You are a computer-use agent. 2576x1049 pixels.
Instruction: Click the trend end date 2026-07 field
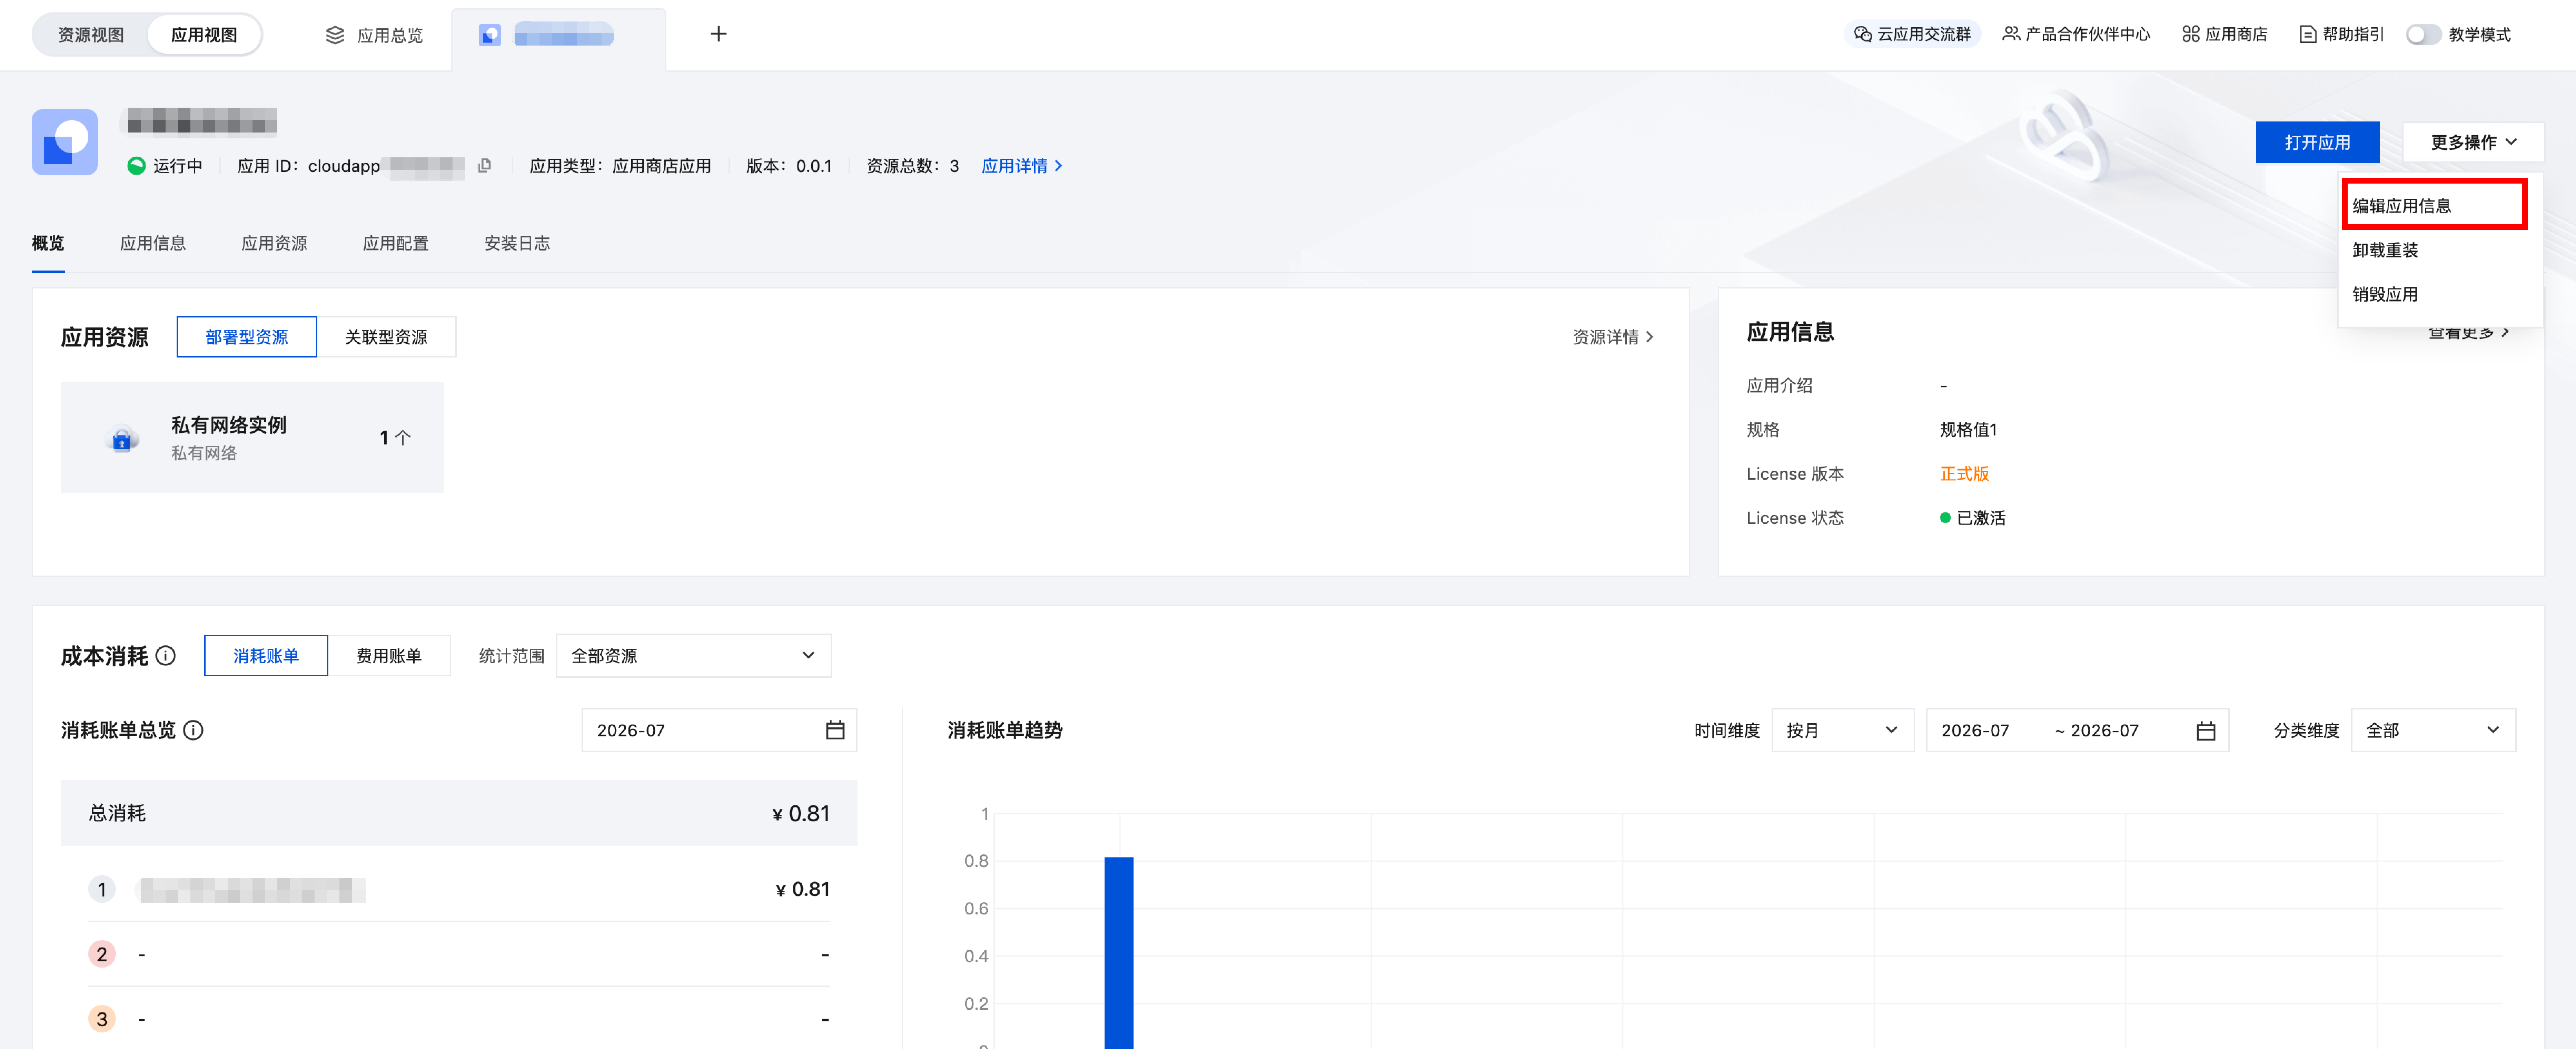tap(2105, 730)
